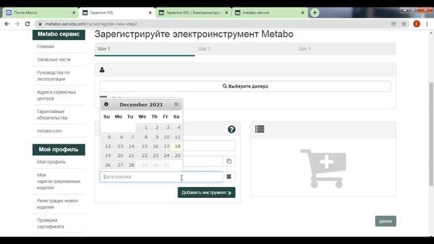This screenshot has height=244, width=434.
Task: Switch to the Почта Mail.ru tab
Action: [x=41, y=13]
